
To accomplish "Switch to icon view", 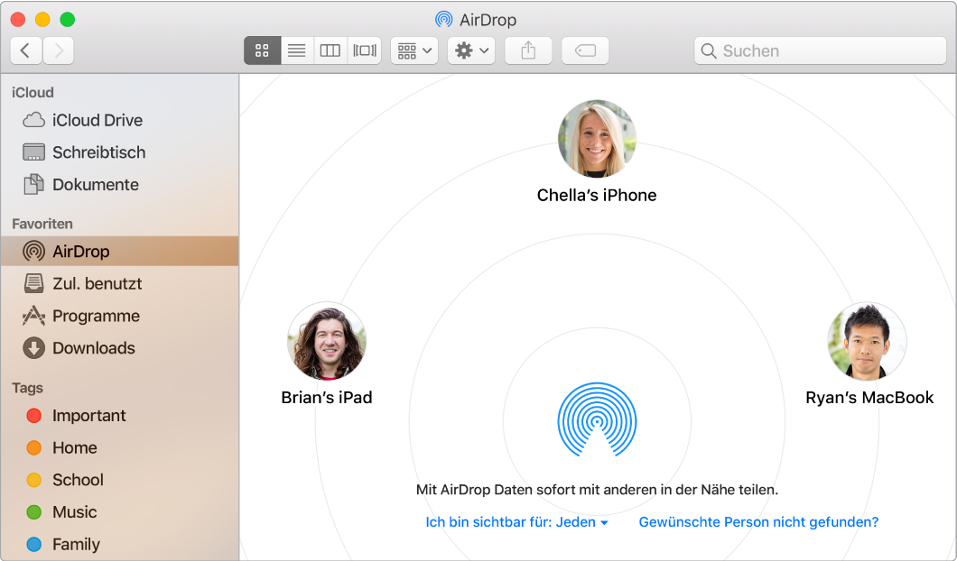I will coord(262,51).
